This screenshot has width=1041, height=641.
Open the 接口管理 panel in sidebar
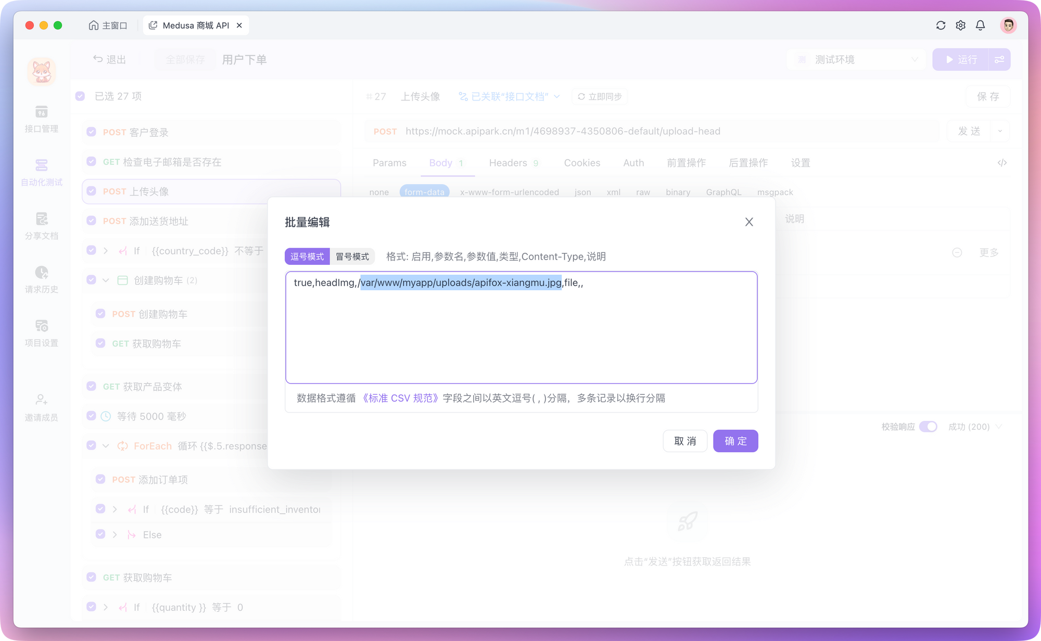tap(41, 119)
